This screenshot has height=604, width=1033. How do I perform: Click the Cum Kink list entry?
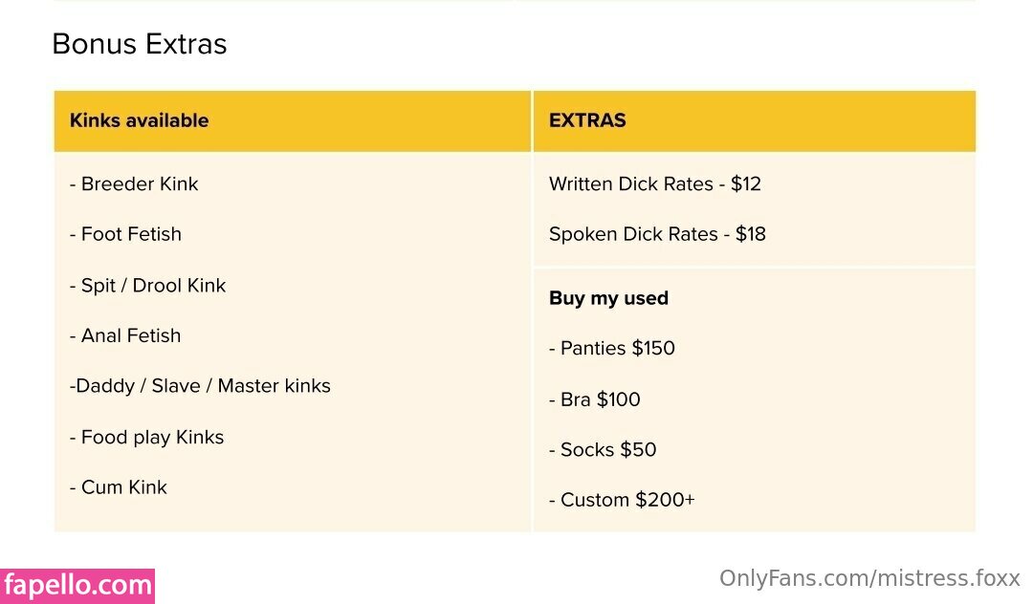click(119, 487)
